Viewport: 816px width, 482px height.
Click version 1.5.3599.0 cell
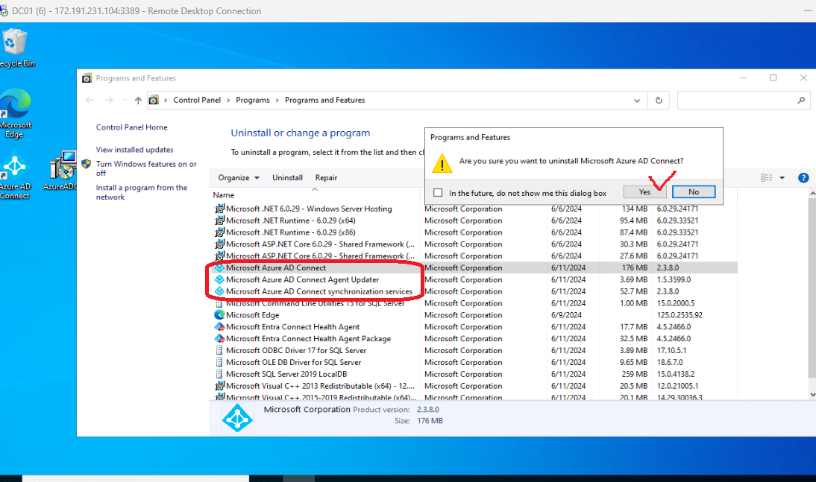coord(674,279)
